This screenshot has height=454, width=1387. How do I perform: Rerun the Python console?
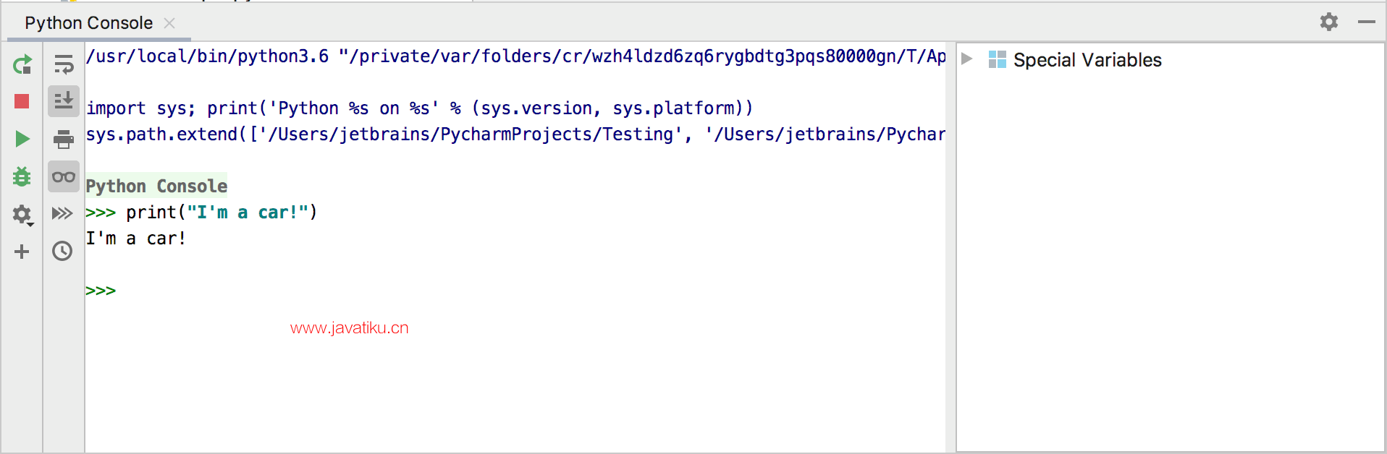pyautogui.click(x=22, y=64)
